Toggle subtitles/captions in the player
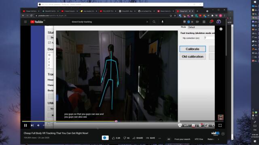This screenshot has width=259, height=145. [193, 125]
